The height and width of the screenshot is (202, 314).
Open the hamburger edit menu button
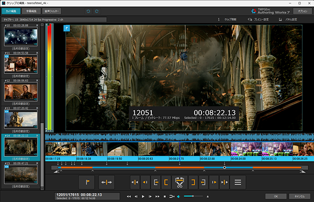238,182
